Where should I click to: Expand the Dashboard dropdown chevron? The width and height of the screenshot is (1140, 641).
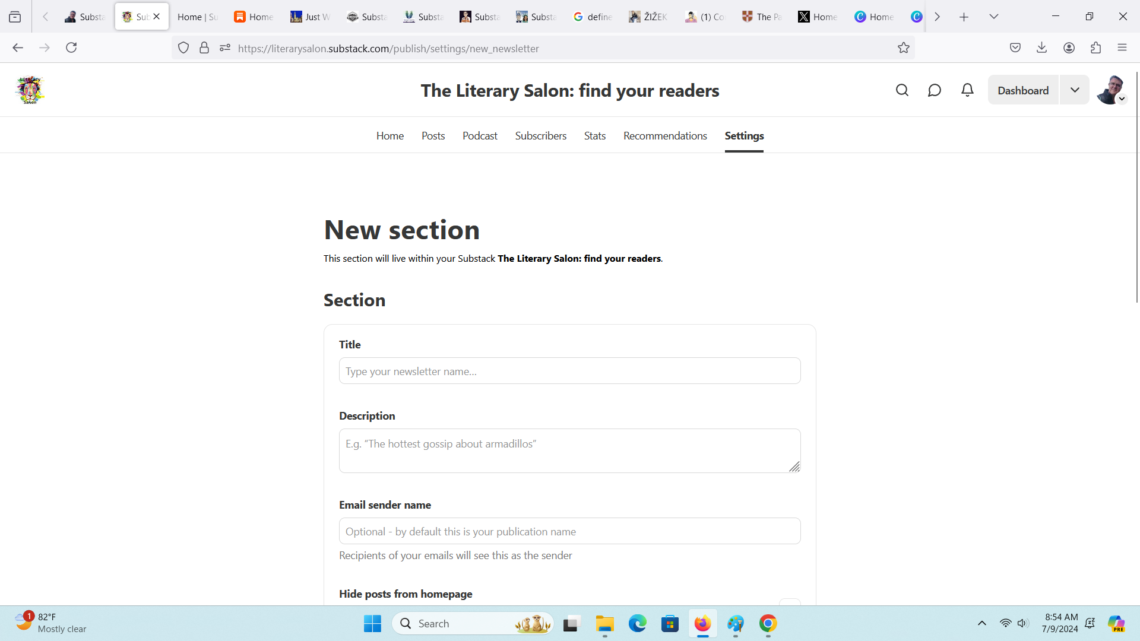coord(1074,90)
